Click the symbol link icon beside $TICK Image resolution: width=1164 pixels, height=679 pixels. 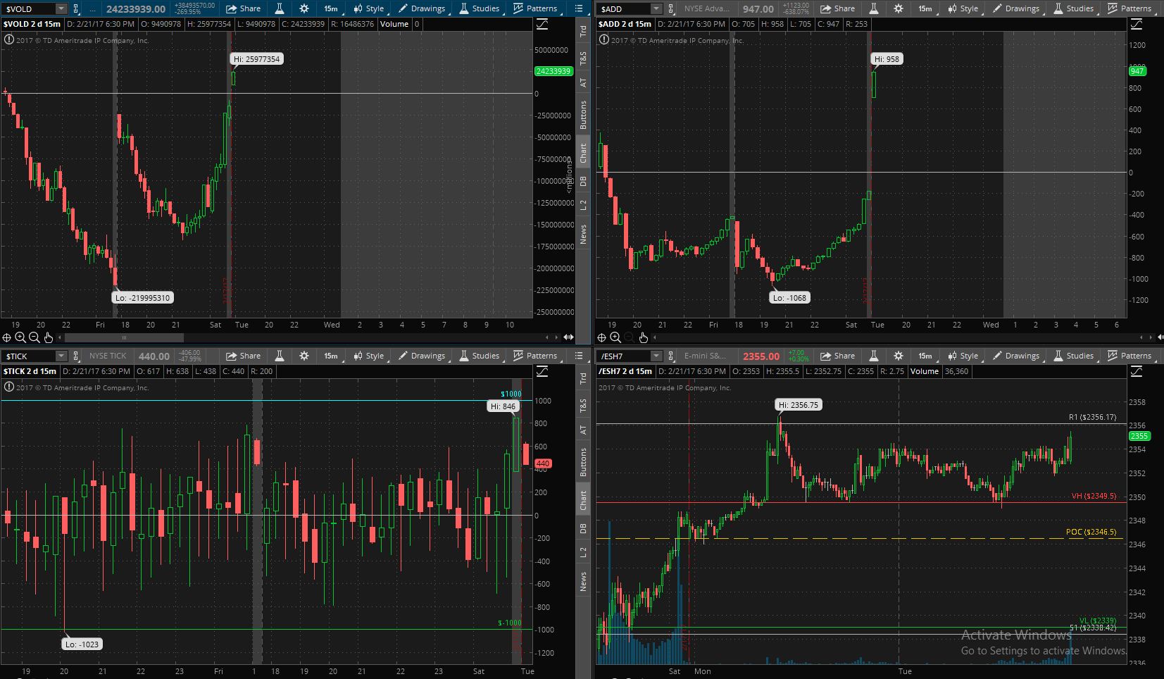[76, 356]
